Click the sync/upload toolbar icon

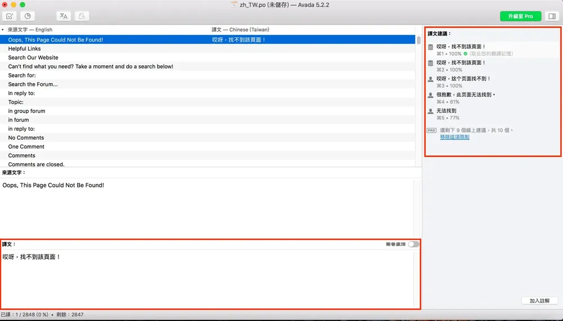[82, 16]
